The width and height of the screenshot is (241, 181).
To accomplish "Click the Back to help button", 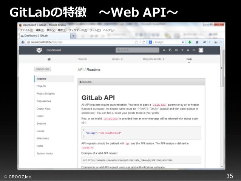I will [43, 69].
